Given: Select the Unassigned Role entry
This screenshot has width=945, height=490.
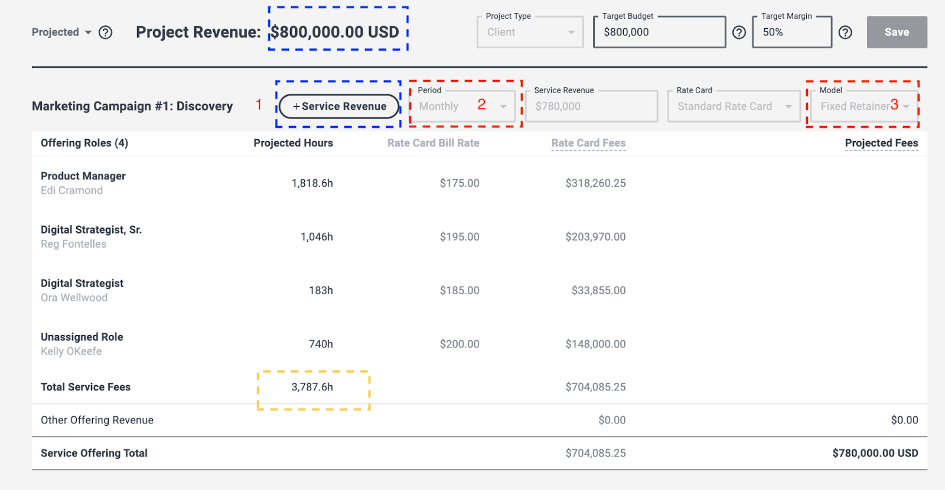Looking at the screenshot, I should click(x=82, y=337).
